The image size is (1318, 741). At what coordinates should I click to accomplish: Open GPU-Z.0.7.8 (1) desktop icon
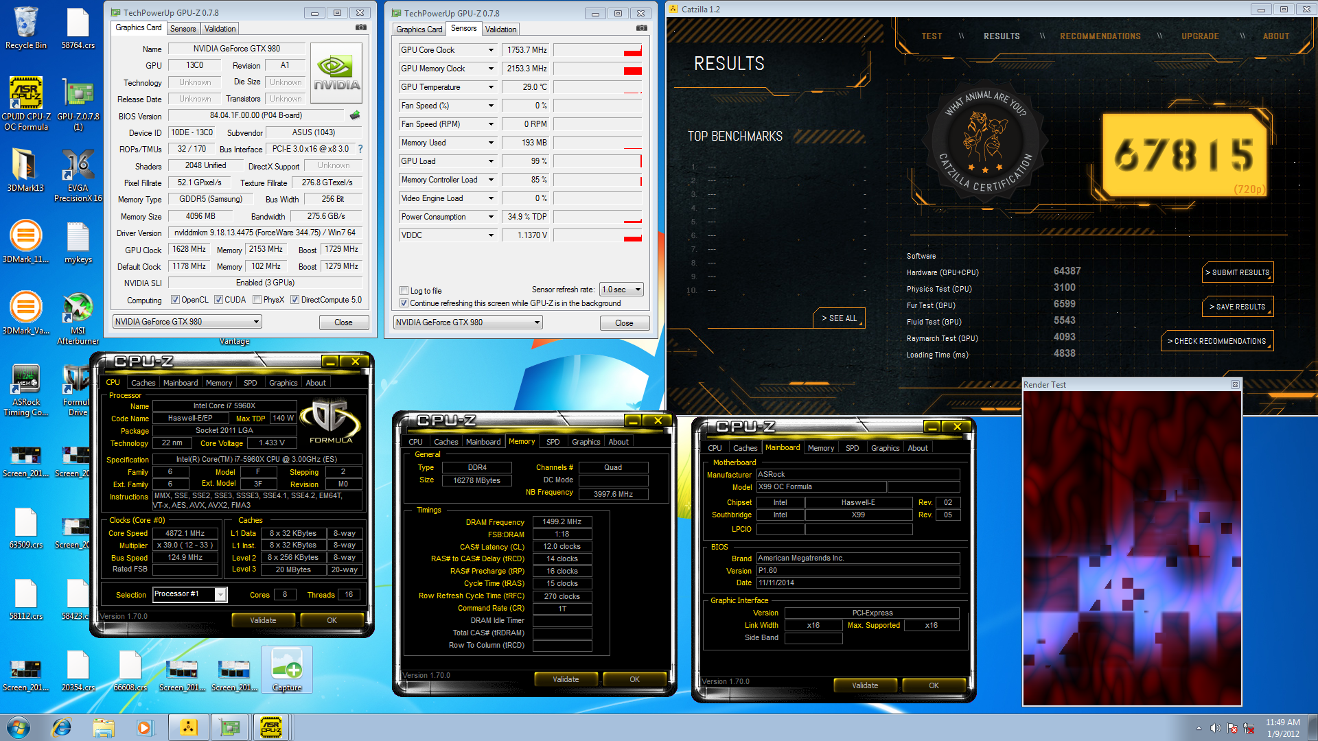point(78,103)
